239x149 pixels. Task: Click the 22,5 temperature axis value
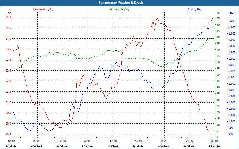pos(9,70)
